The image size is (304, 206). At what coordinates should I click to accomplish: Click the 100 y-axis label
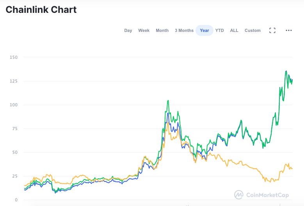[14, 105]
